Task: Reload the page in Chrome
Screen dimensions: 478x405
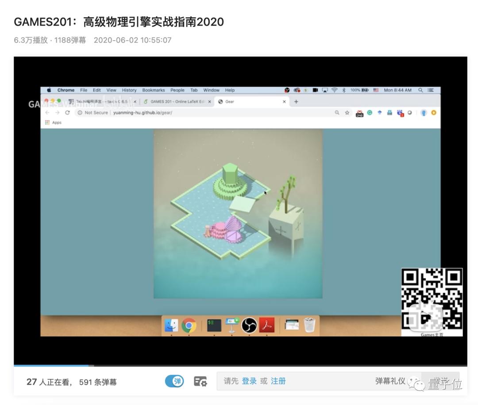Action: (67, 113)
